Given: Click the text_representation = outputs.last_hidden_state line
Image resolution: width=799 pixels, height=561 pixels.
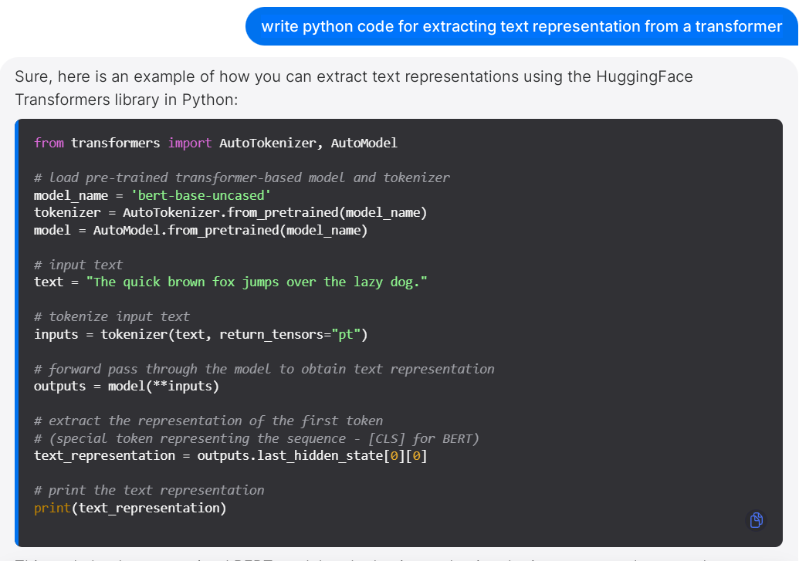Looking at the screenshot, I should (230, 456).
